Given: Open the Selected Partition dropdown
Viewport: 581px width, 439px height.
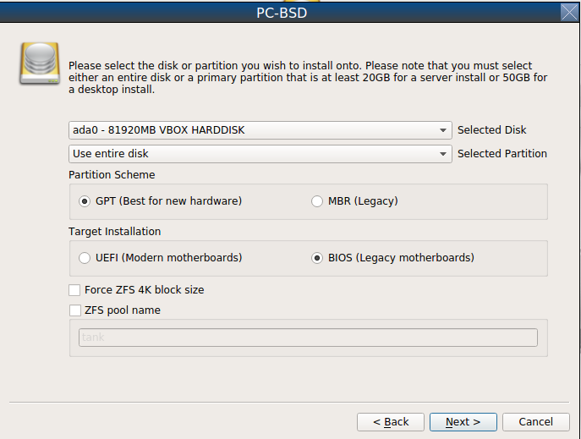Looking at the screenshot, I should [260, 154].
